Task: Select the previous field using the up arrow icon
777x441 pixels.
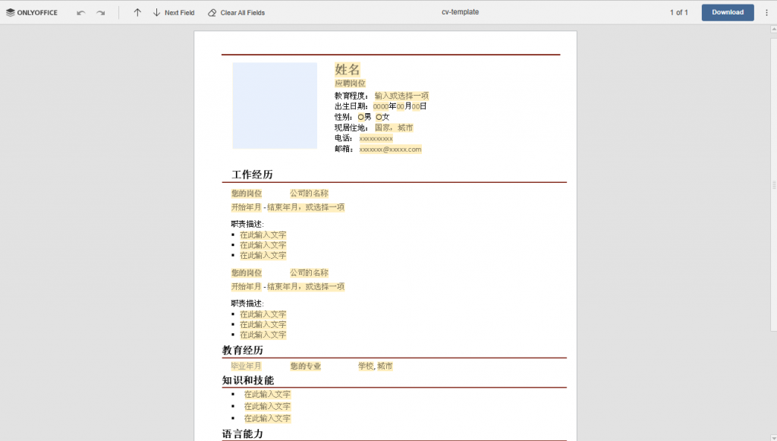Action: pyautogui.click(x=137, y=12)
